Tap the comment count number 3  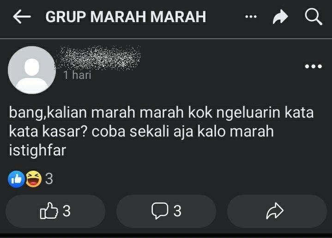pyautogui.click(x=177, y=211)
